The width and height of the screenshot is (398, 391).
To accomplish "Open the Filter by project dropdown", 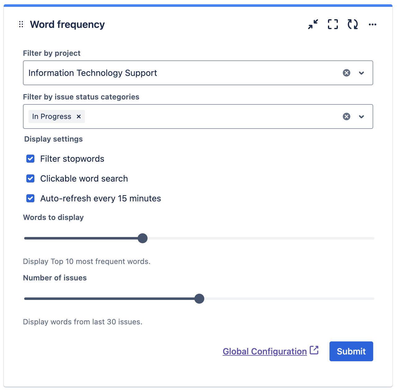I will coord(361,73).
